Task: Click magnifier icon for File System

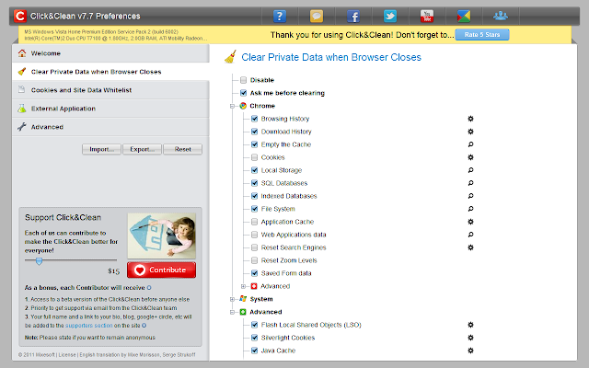Action: point(470,209)
